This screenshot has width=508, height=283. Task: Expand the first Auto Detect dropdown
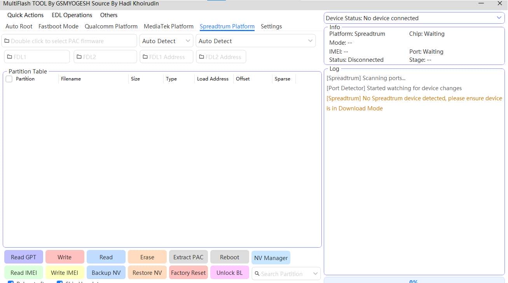tap(188, 40)
